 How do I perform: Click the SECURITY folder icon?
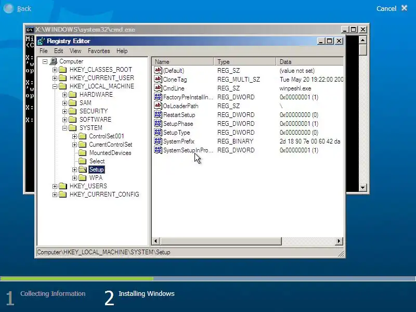[x=73, y=111]
